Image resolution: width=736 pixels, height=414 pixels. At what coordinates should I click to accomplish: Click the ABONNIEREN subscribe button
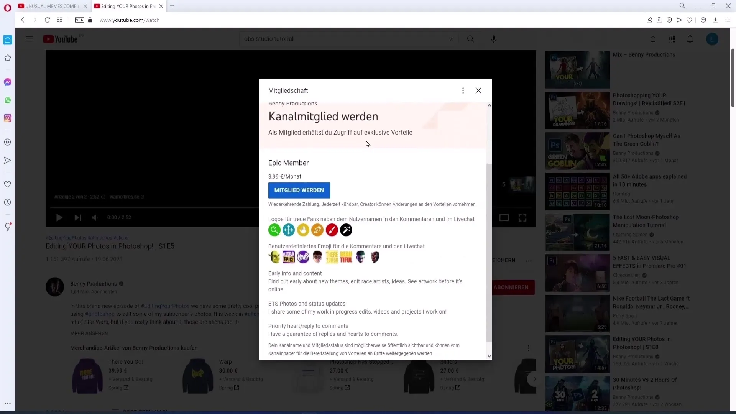tap(512, 287)
